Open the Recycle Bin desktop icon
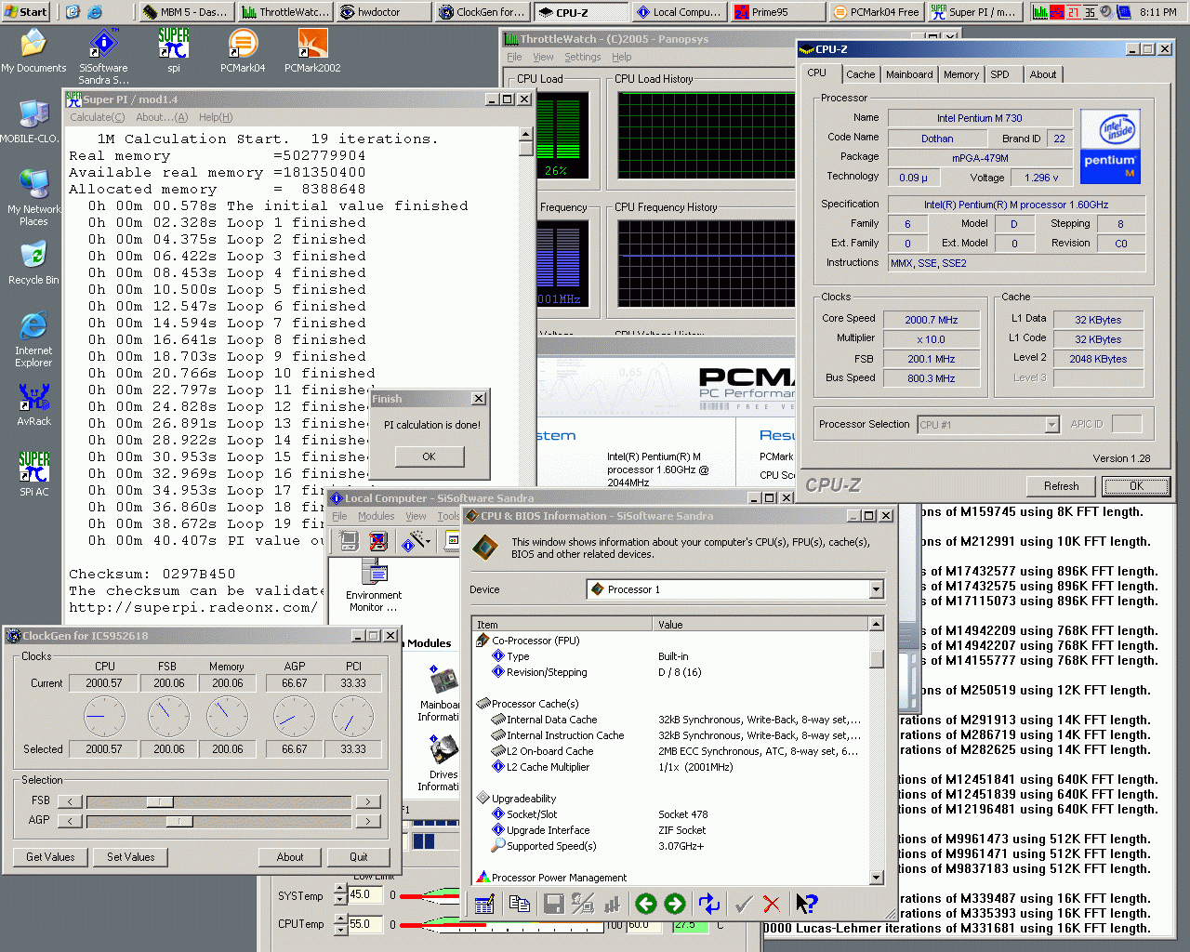This screenshot has height=952, width=1190. [x=33, y=262]
